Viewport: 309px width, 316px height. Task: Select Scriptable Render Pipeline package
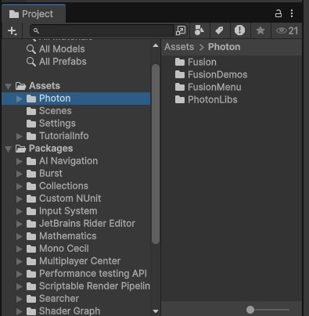[x=95, y=286]
